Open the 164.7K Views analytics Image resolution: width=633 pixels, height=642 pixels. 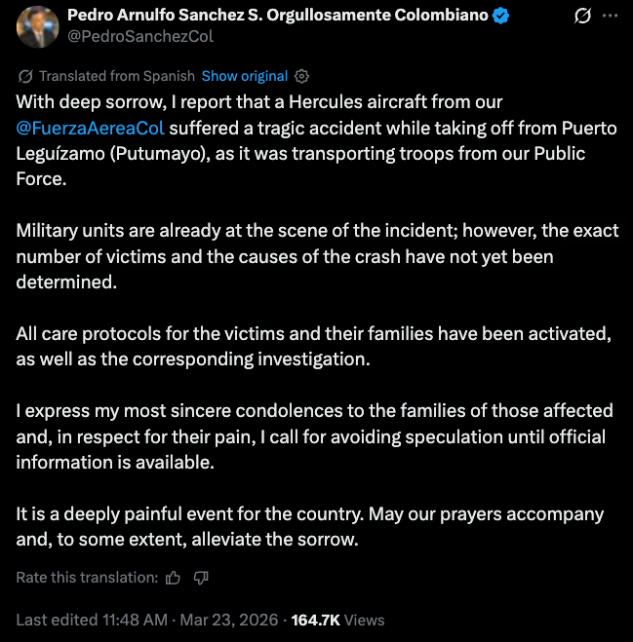coord(337,620)
